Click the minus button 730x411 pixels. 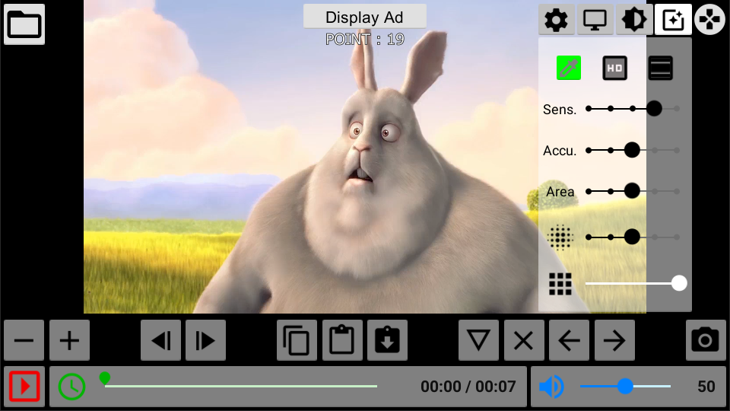(x=24, y=340)
